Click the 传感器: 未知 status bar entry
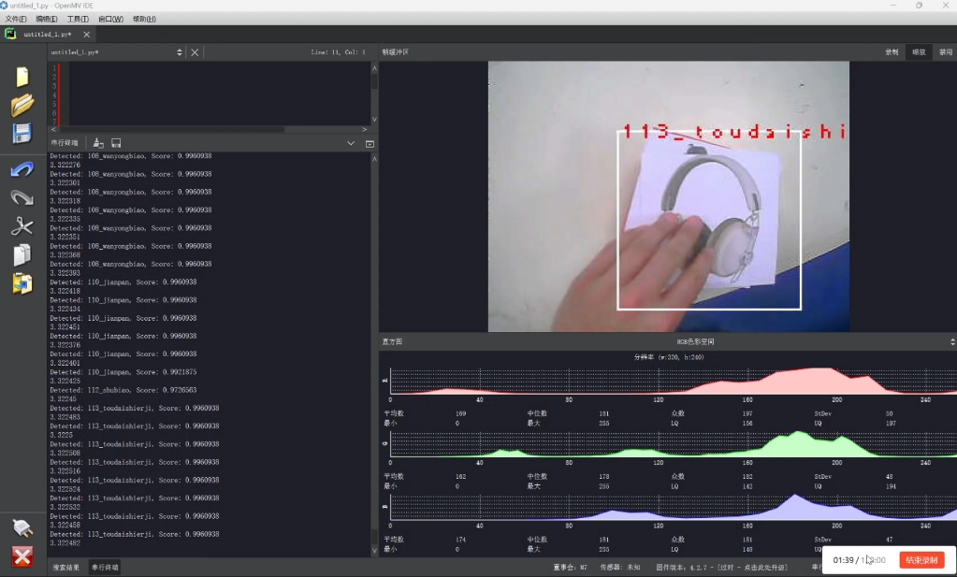This screenshot has width=957, height=577. pyautogui.click(x=619, y=568)
